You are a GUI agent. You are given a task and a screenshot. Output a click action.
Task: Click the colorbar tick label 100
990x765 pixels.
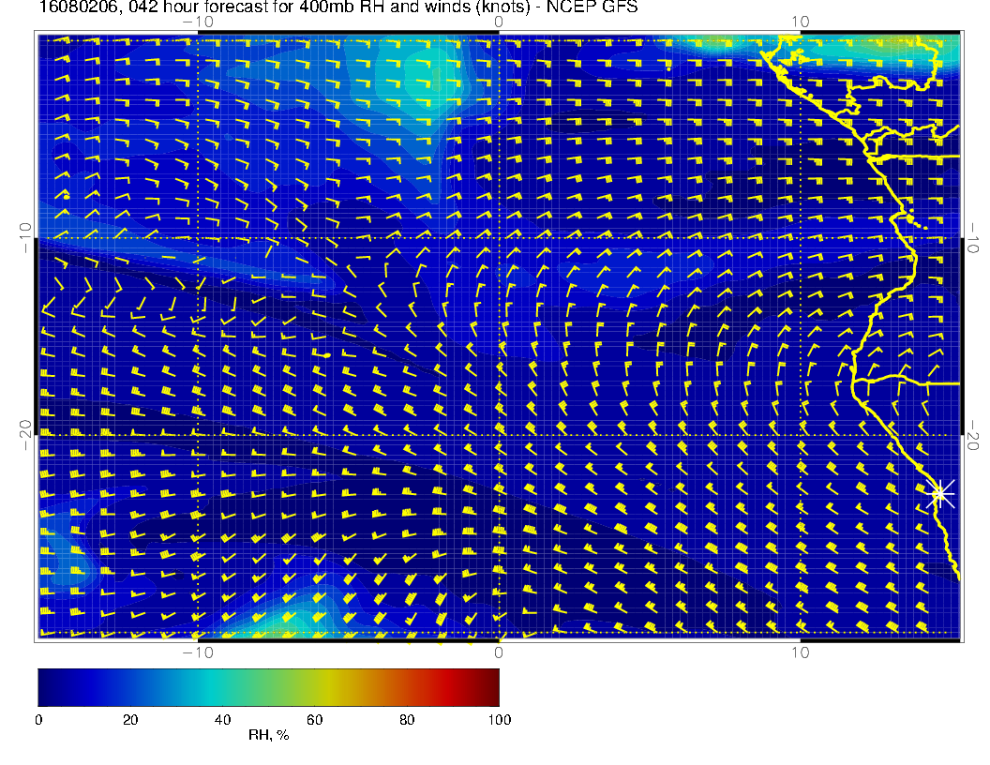click(499, 720)
